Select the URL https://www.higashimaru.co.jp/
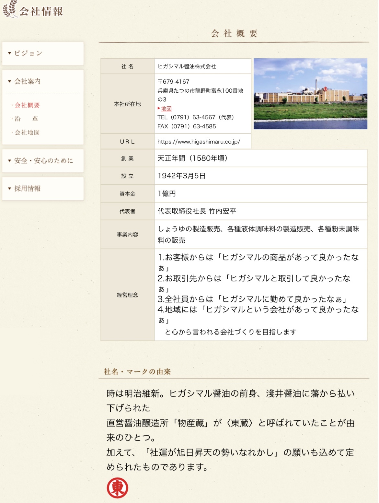The height and width of the screenshot is (503, 379). [199, 142]
